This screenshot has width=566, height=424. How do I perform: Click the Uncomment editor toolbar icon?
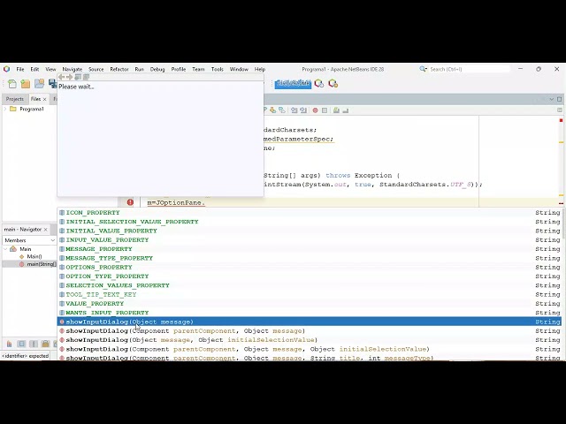[346, 110]
